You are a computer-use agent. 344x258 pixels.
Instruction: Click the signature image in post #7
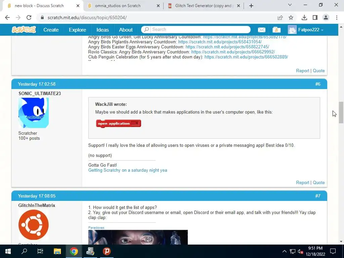tap(138, 237)
